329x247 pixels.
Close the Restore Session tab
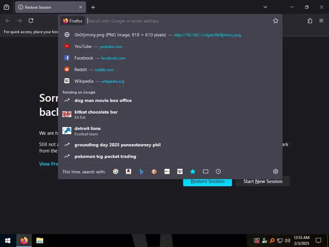pyautogui.click(x=81, y=7)
